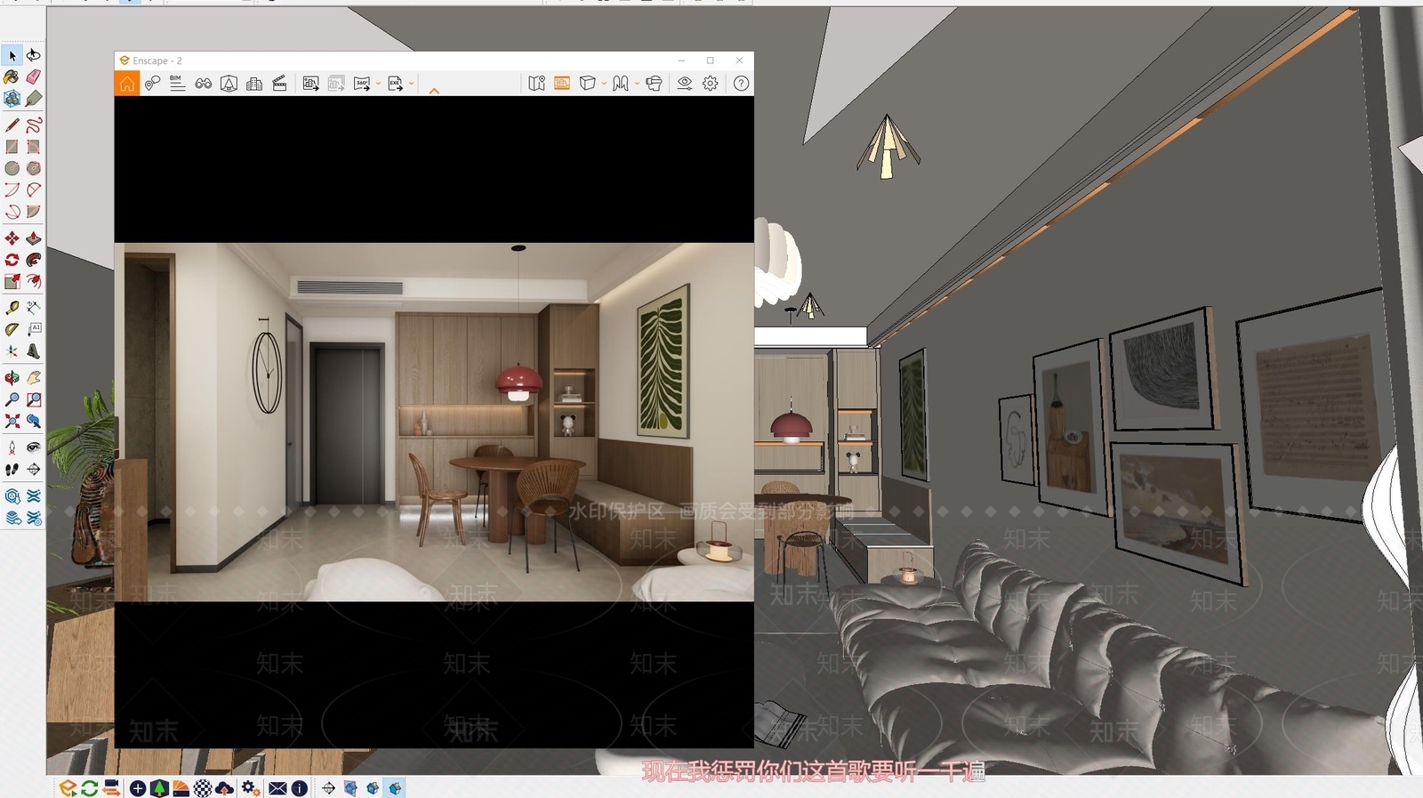Open the Enscape video editor clapperboard
The width and height of the screenshot is (1423, 798).
pos(279,84)
